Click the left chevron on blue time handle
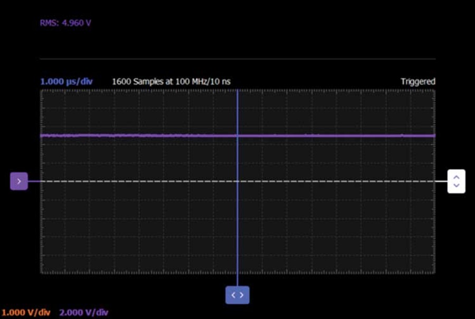The width and height of the screenshot is (475, 319). 233,295
